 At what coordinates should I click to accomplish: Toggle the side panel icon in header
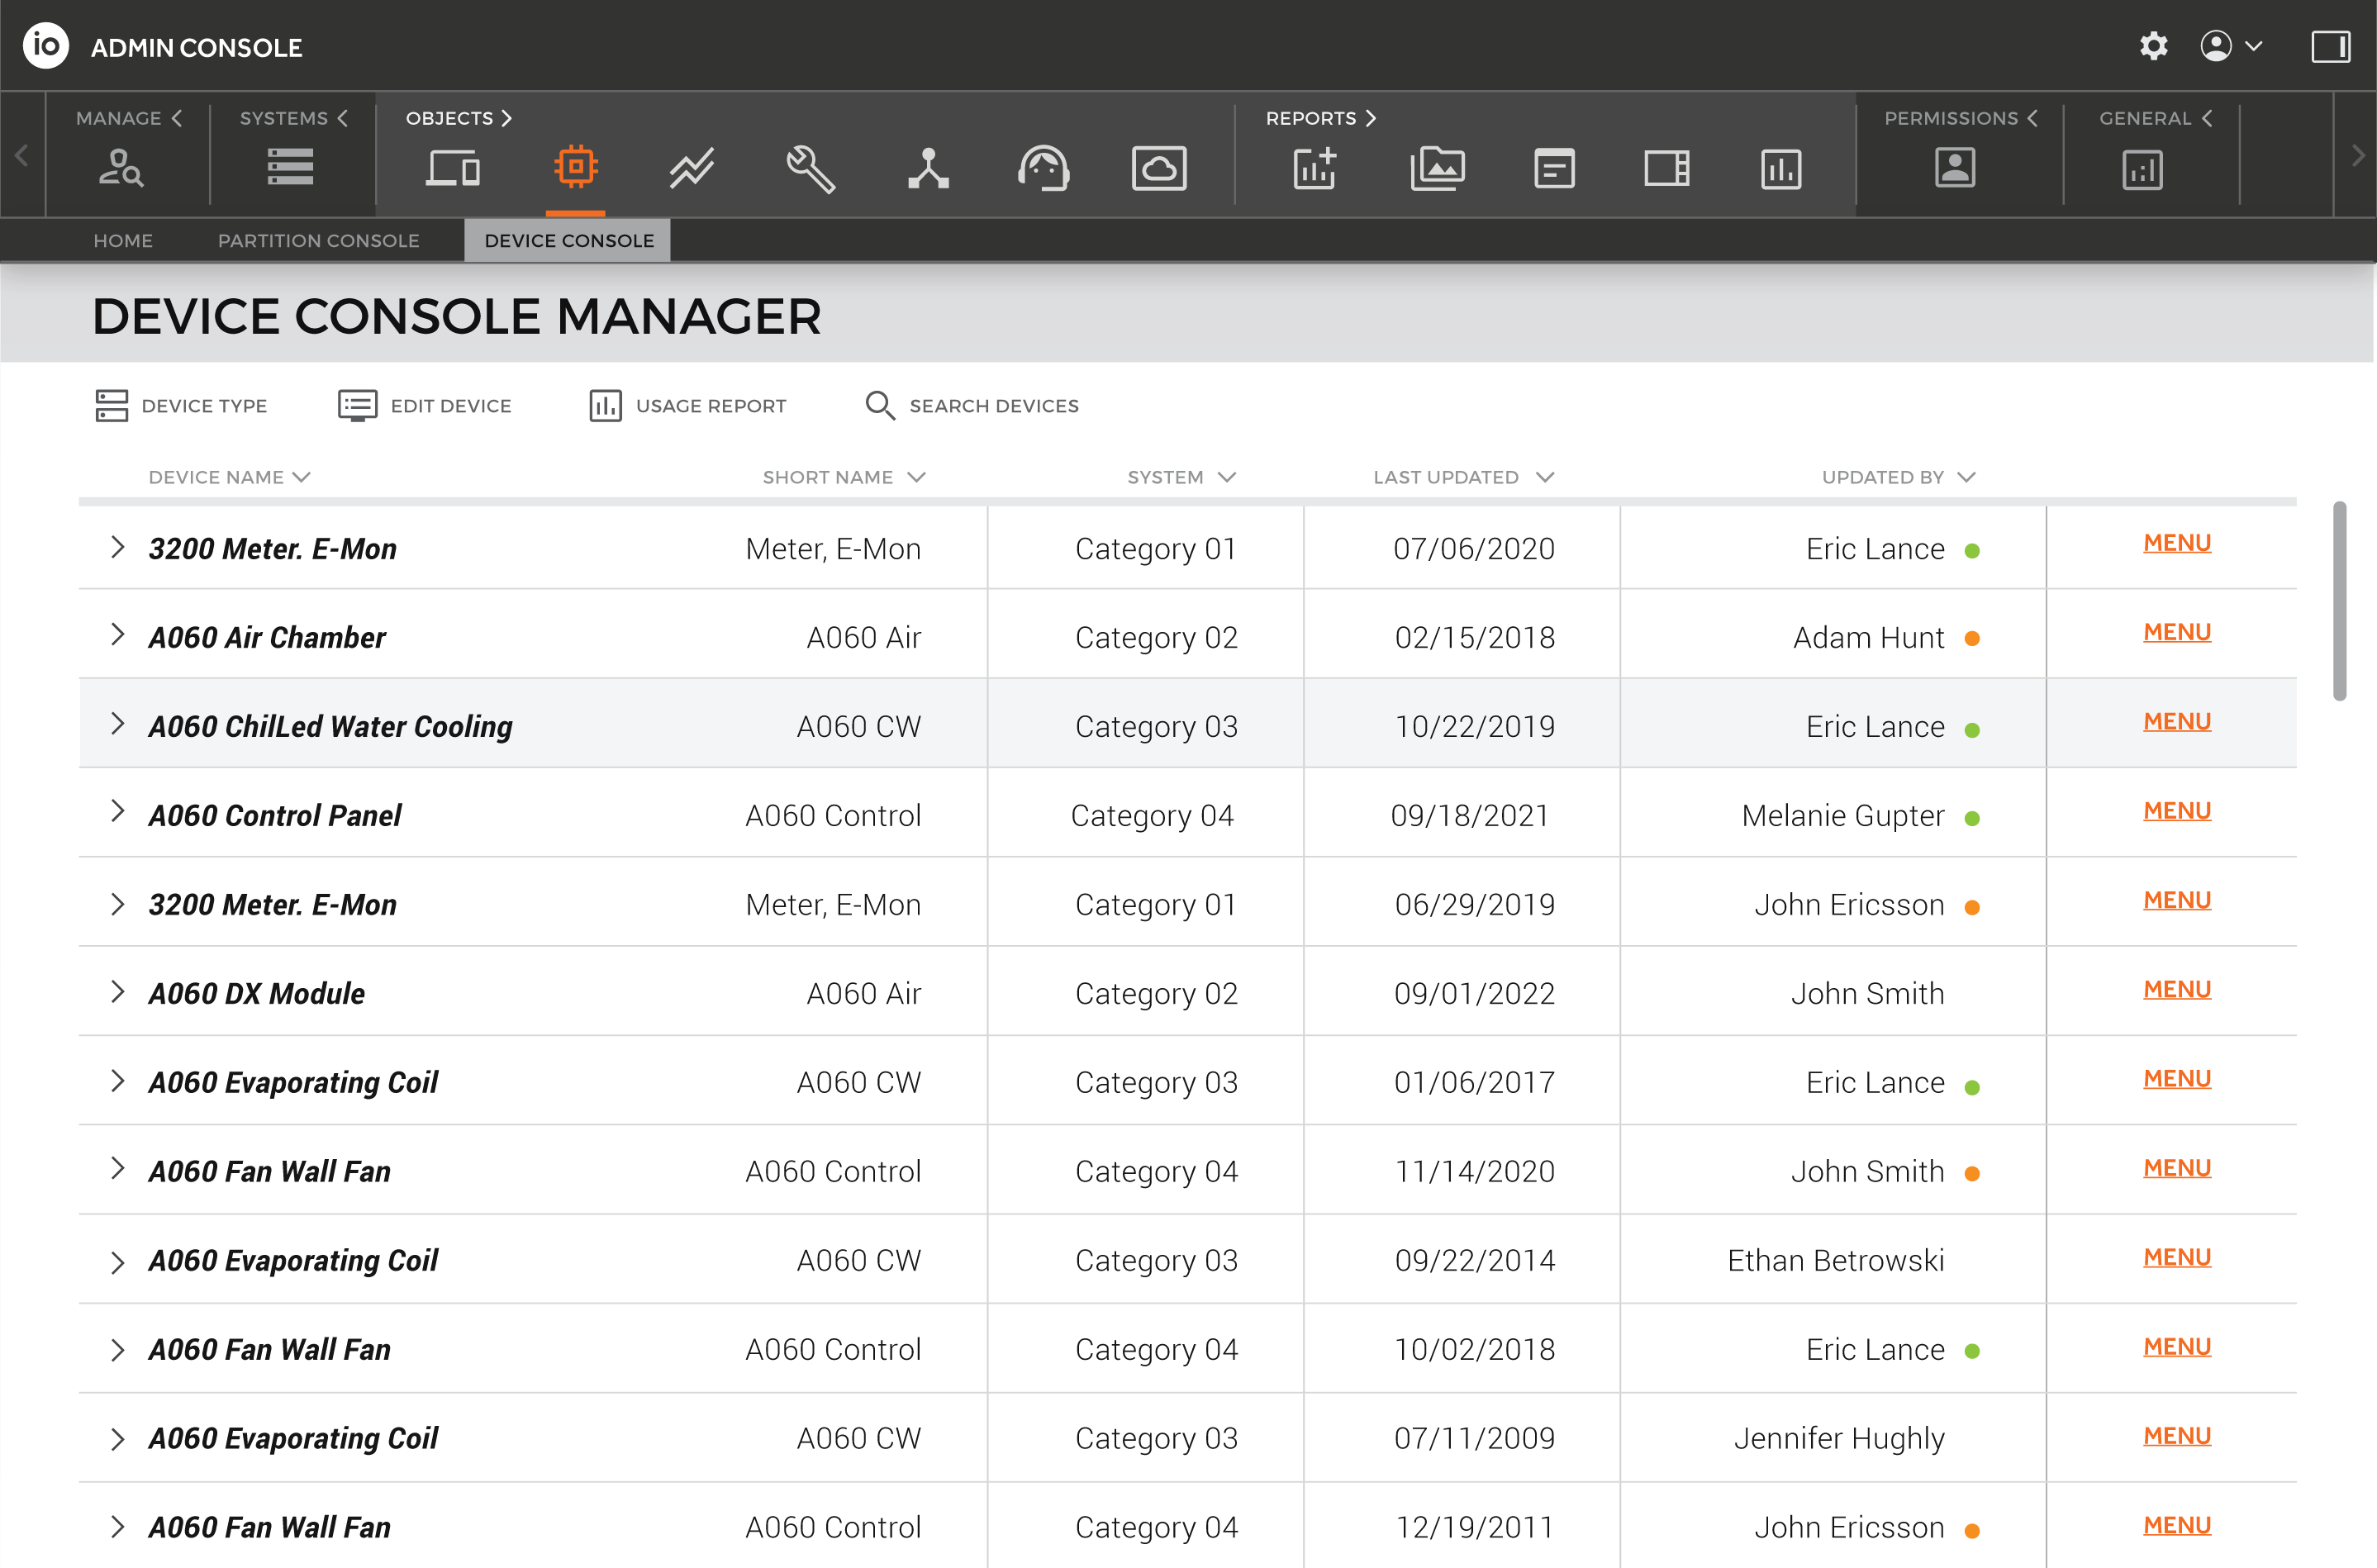coord(2330,46)
